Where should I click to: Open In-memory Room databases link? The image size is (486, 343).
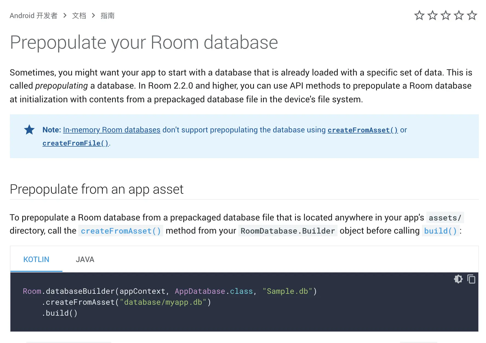point(112,130)
